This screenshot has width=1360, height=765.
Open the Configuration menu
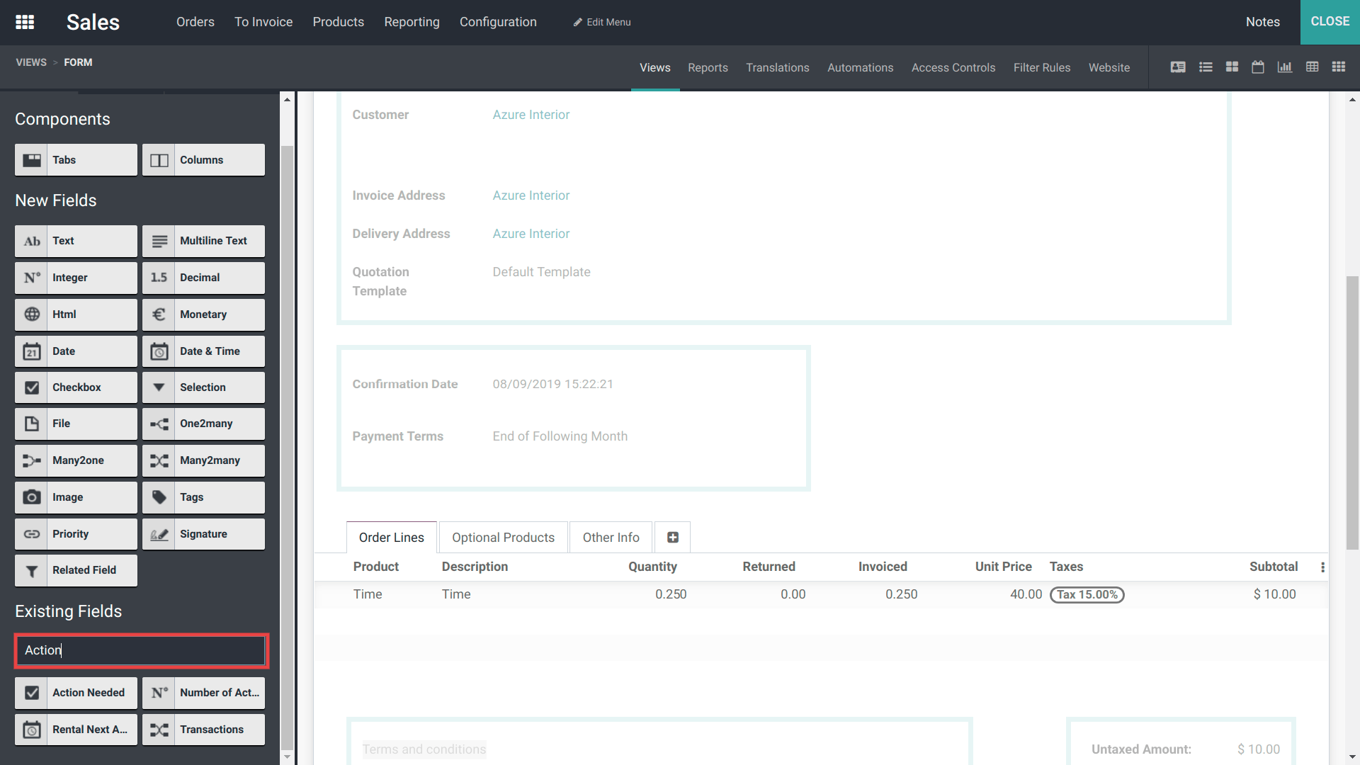498,22
